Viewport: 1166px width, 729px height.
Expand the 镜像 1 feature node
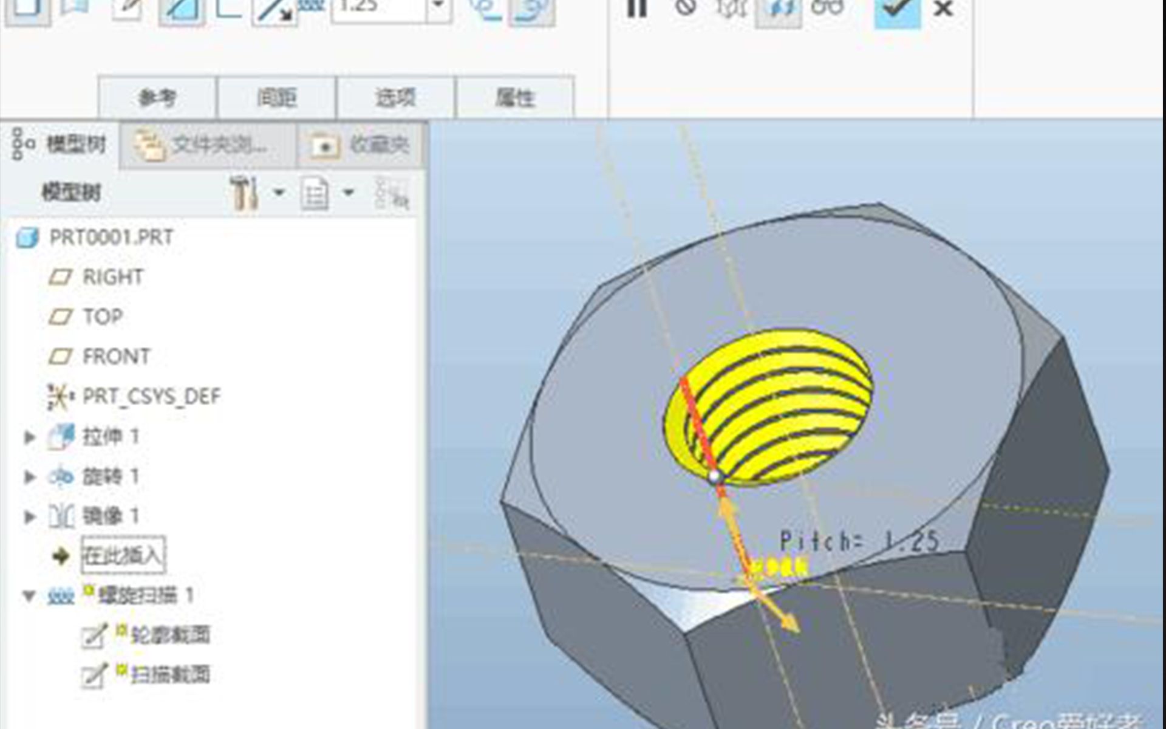pyautogui.click(x=29, y=516)
